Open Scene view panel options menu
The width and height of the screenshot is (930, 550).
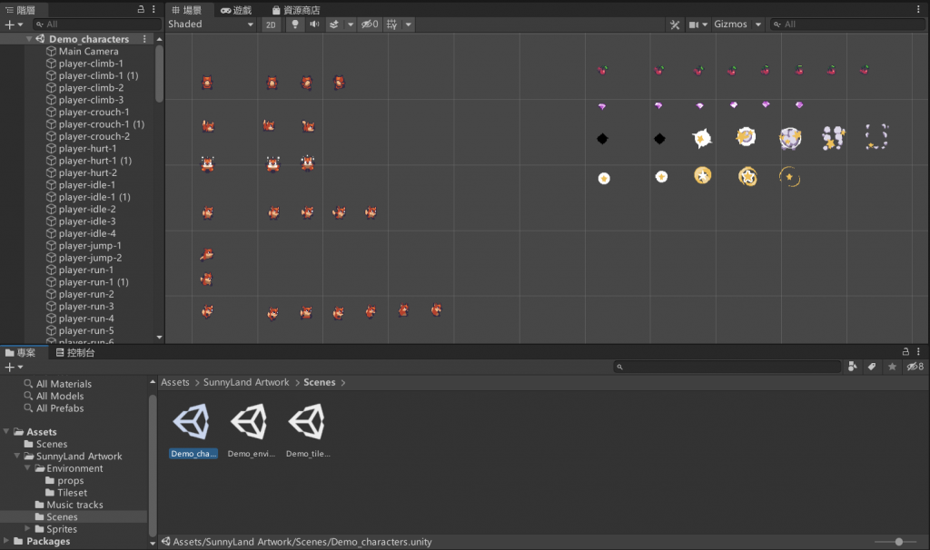click(x=918, y=9)
